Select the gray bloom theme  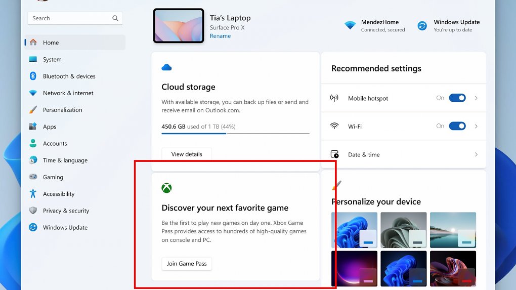tap(404, 230)
